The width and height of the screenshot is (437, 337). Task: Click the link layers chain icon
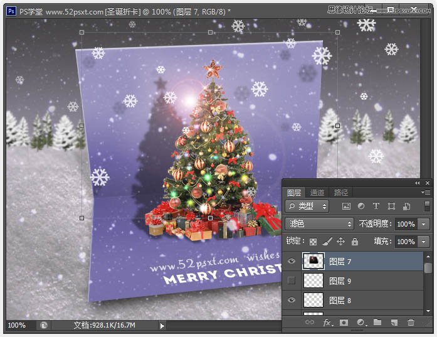pyautogui.click(x=309, y=322)
